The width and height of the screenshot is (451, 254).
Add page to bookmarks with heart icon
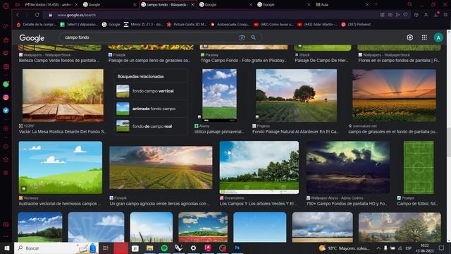(405, 15)
